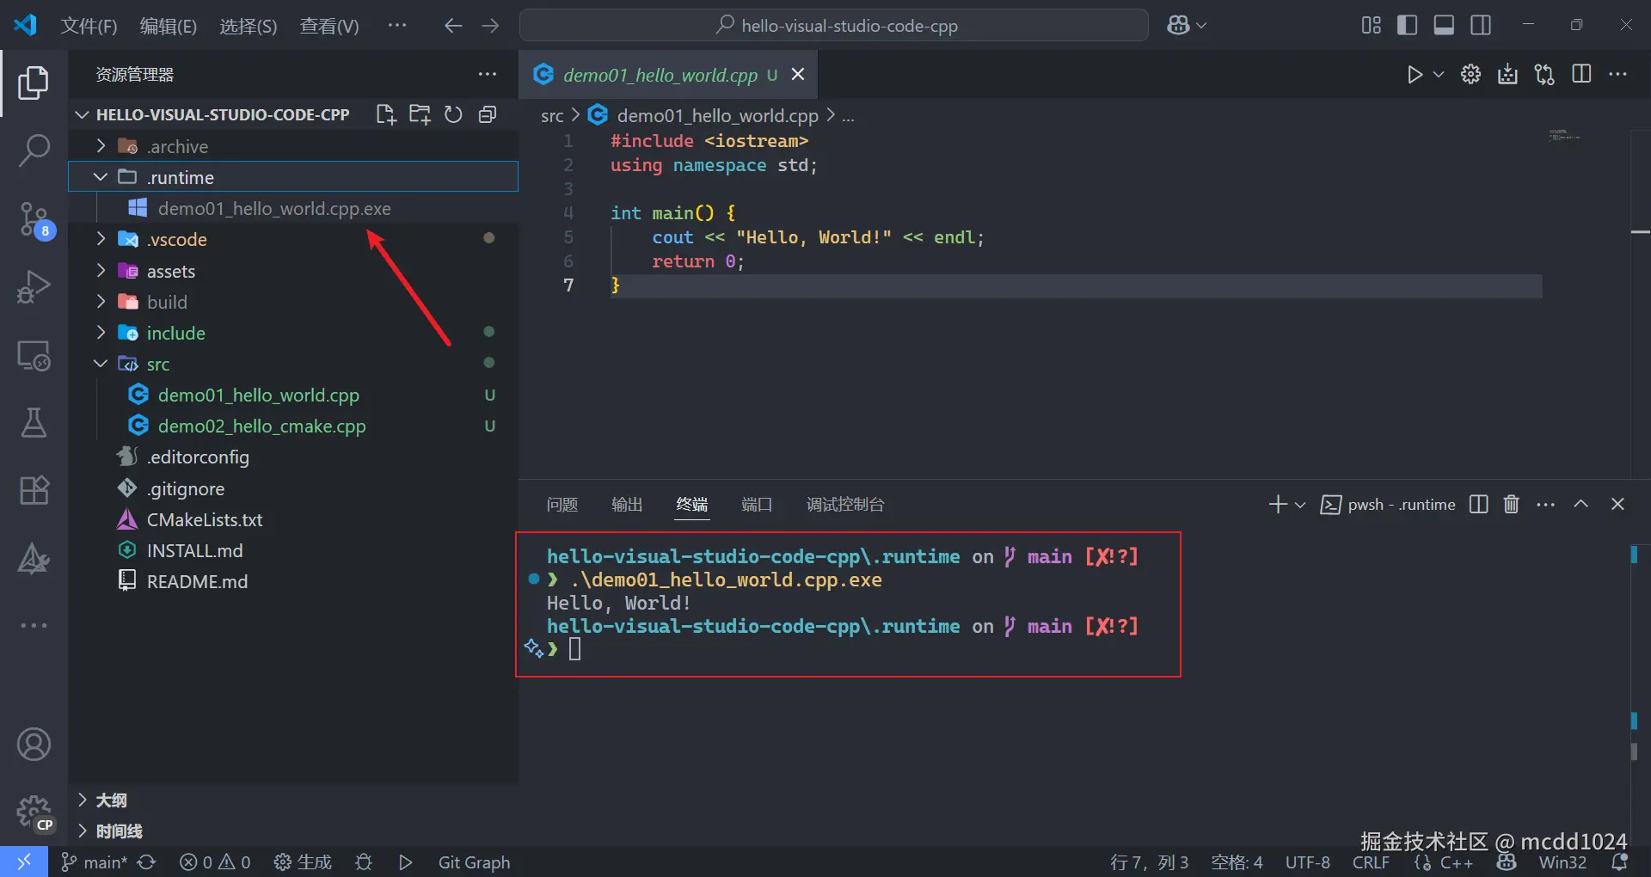Open the 查看(V) menu
The width and height of the screenshot is (1651, 877).
tap(329, 26)
